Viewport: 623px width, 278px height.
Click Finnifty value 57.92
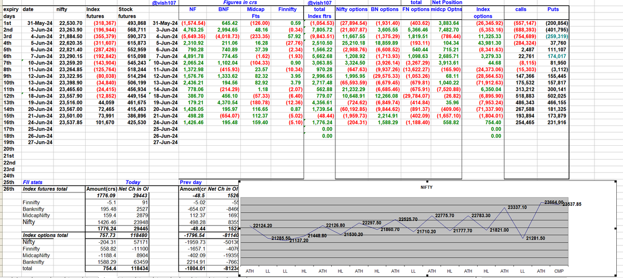[295, 36]
